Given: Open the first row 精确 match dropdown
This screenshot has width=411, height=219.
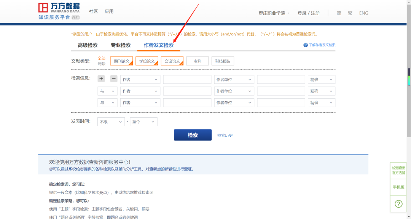Looking at the screenshot, I should coord(322,80).
